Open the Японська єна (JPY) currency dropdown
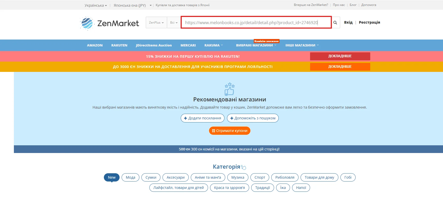443x201 pixels. (132, 5)
